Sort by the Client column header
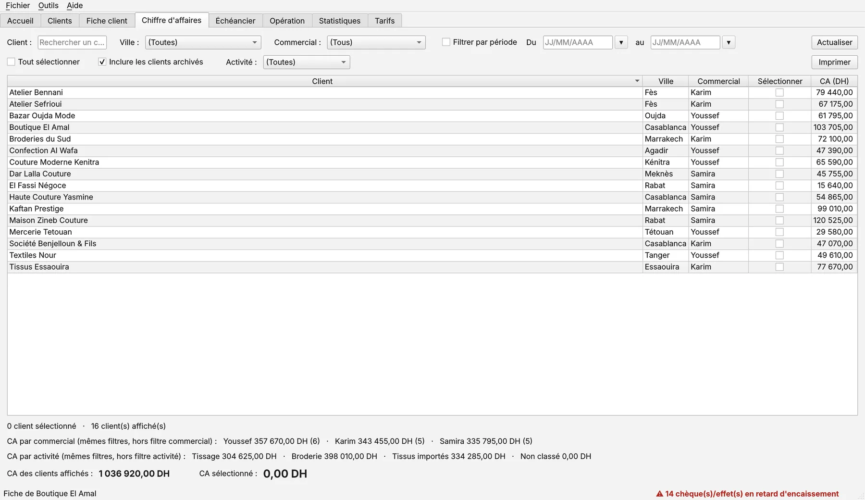The image size is (865, 500). tap(325, 81)
